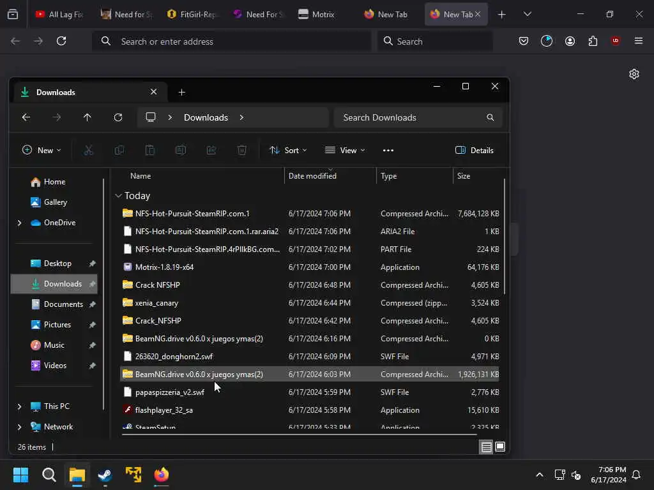Image resolution: width=654 pixels, height=490 pixels.
Task: Open the notification bell in system tray
Action: [637, 475]
